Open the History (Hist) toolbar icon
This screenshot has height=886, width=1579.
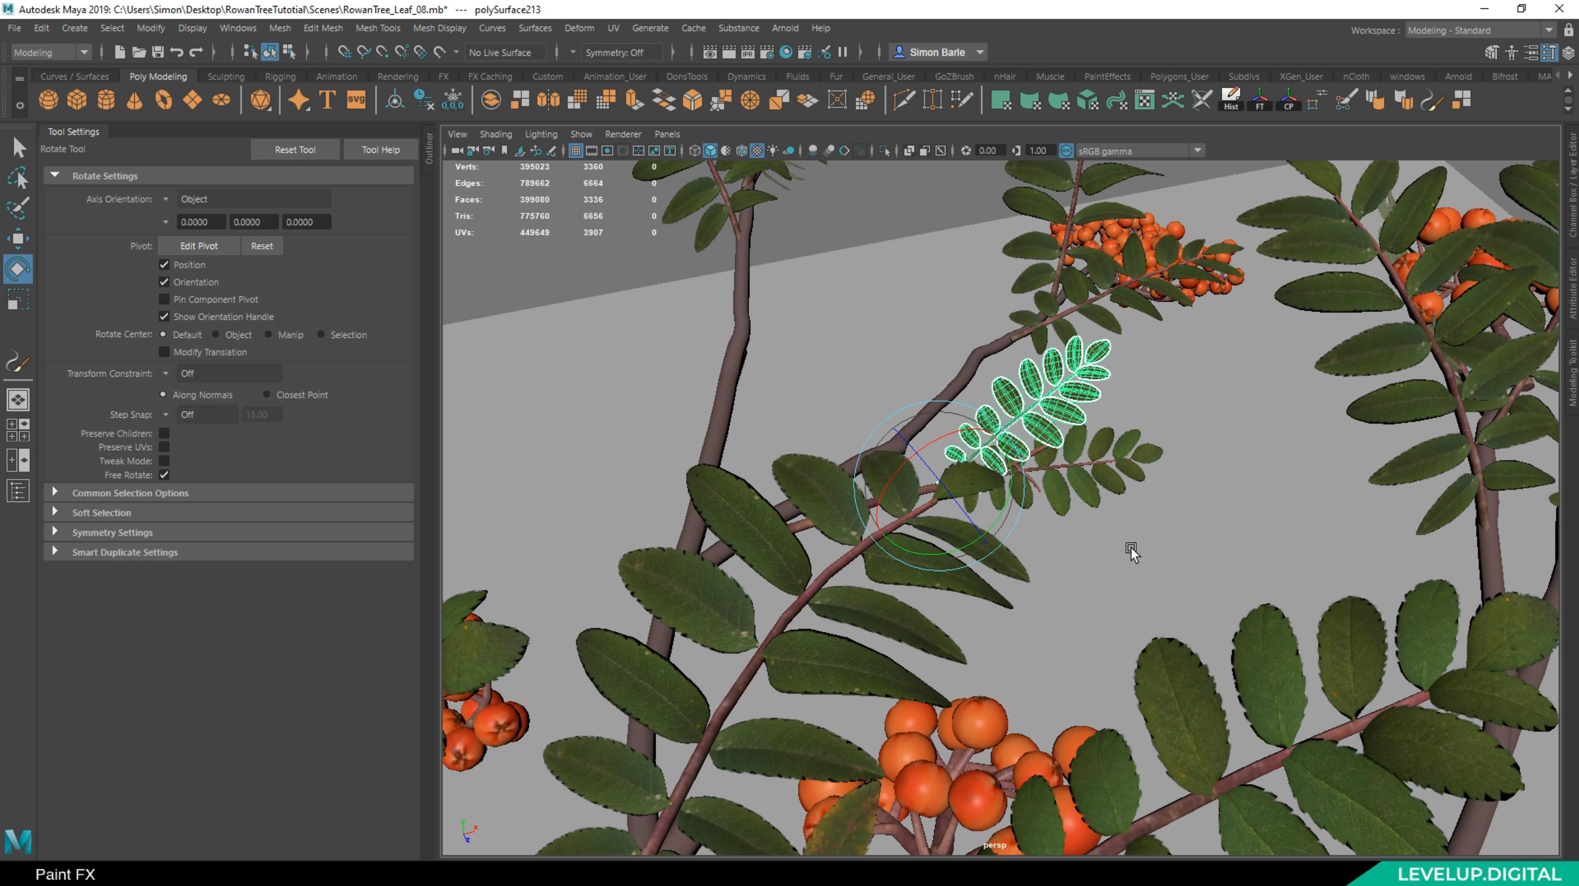(x=1231, y=100)
